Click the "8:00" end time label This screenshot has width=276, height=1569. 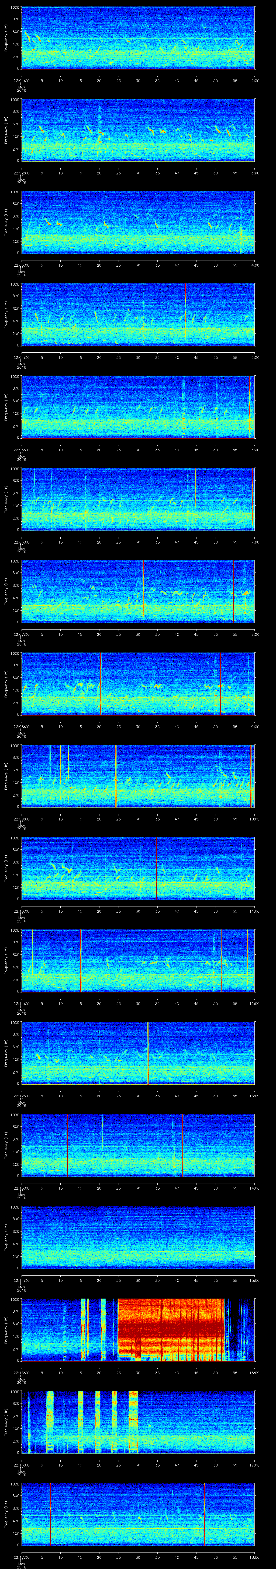(x=255, y=634)
